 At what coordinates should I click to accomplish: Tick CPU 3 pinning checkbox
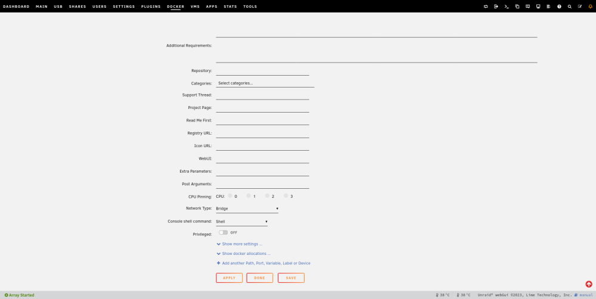(x=286, y=196)
